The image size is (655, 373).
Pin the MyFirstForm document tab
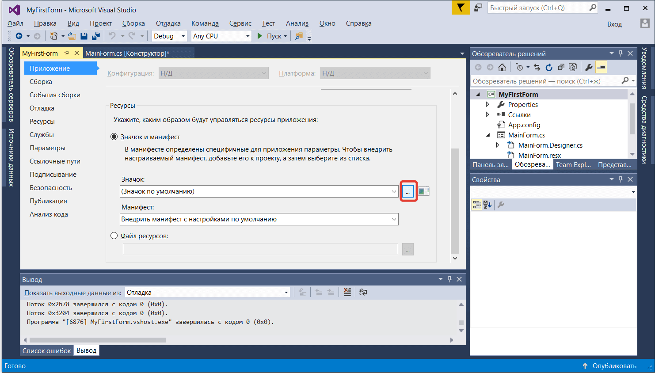click(67, 53)
